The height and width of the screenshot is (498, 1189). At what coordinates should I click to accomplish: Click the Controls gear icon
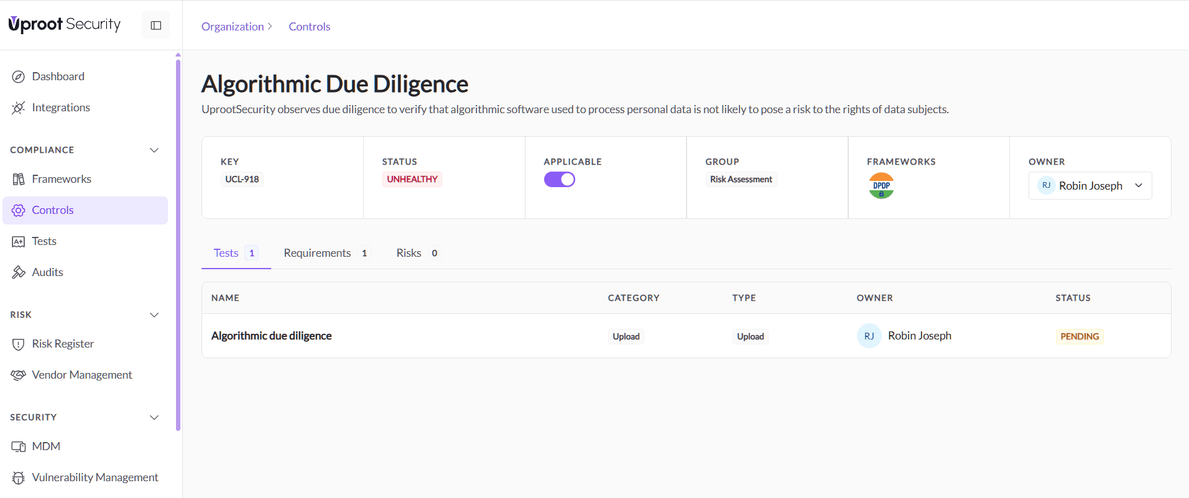click(x=19, y=210)
